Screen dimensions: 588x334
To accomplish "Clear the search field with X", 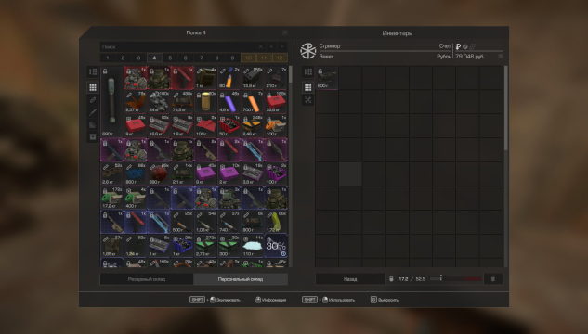I will click(x=261, y=46).
